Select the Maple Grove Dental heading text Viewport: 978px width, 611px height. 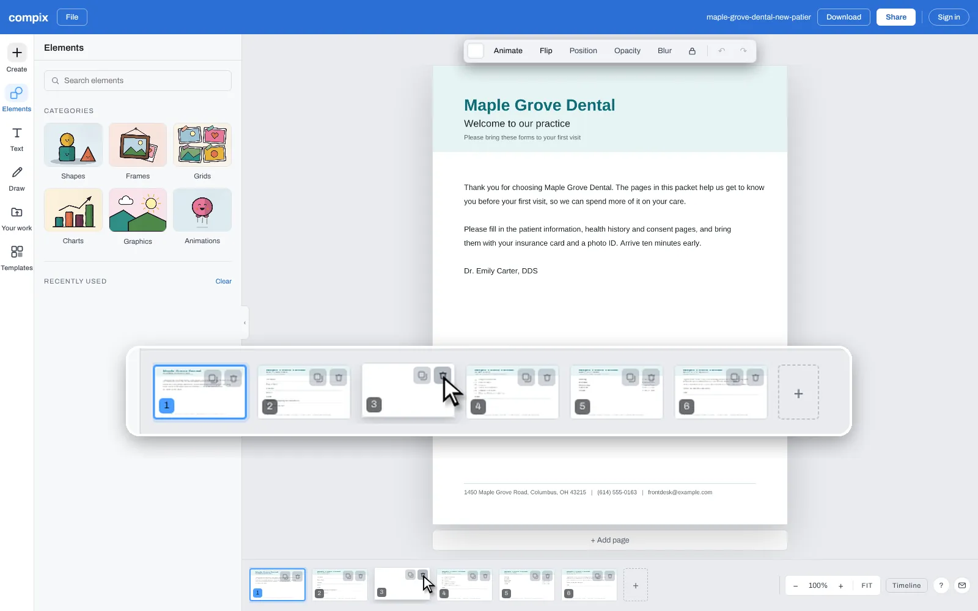539,105
